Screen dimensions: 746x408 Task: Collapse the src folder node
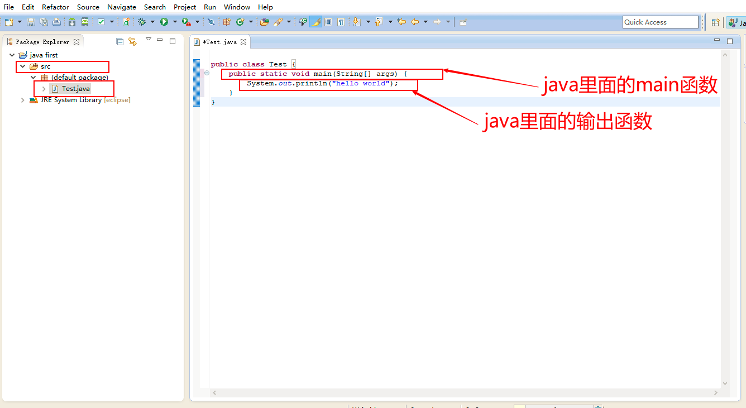click(23, 66)
